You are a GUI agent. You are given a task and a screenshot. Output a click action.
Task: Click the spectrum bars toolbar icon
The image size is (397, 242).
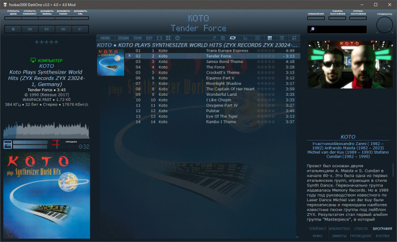pos(245,38)
